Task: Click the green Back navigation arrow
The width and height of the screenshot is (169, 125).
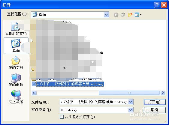Action: pos(116,15)
